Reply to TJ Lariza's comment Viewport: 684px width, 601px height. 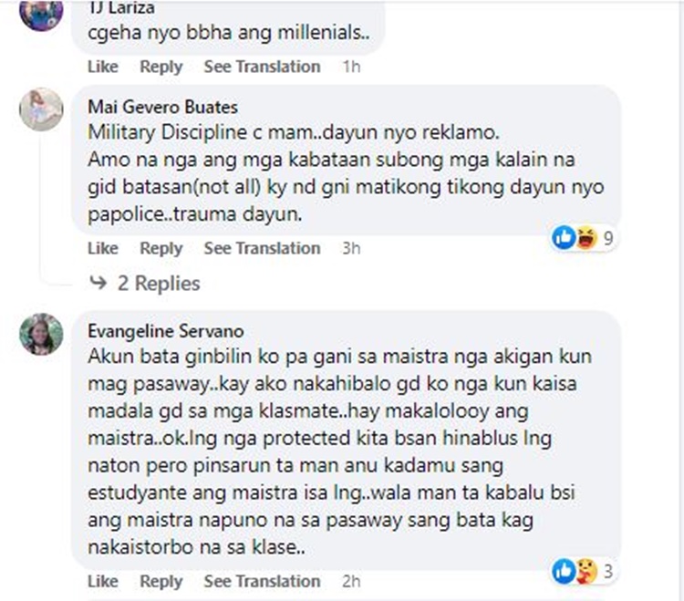(x=161, y=67)
